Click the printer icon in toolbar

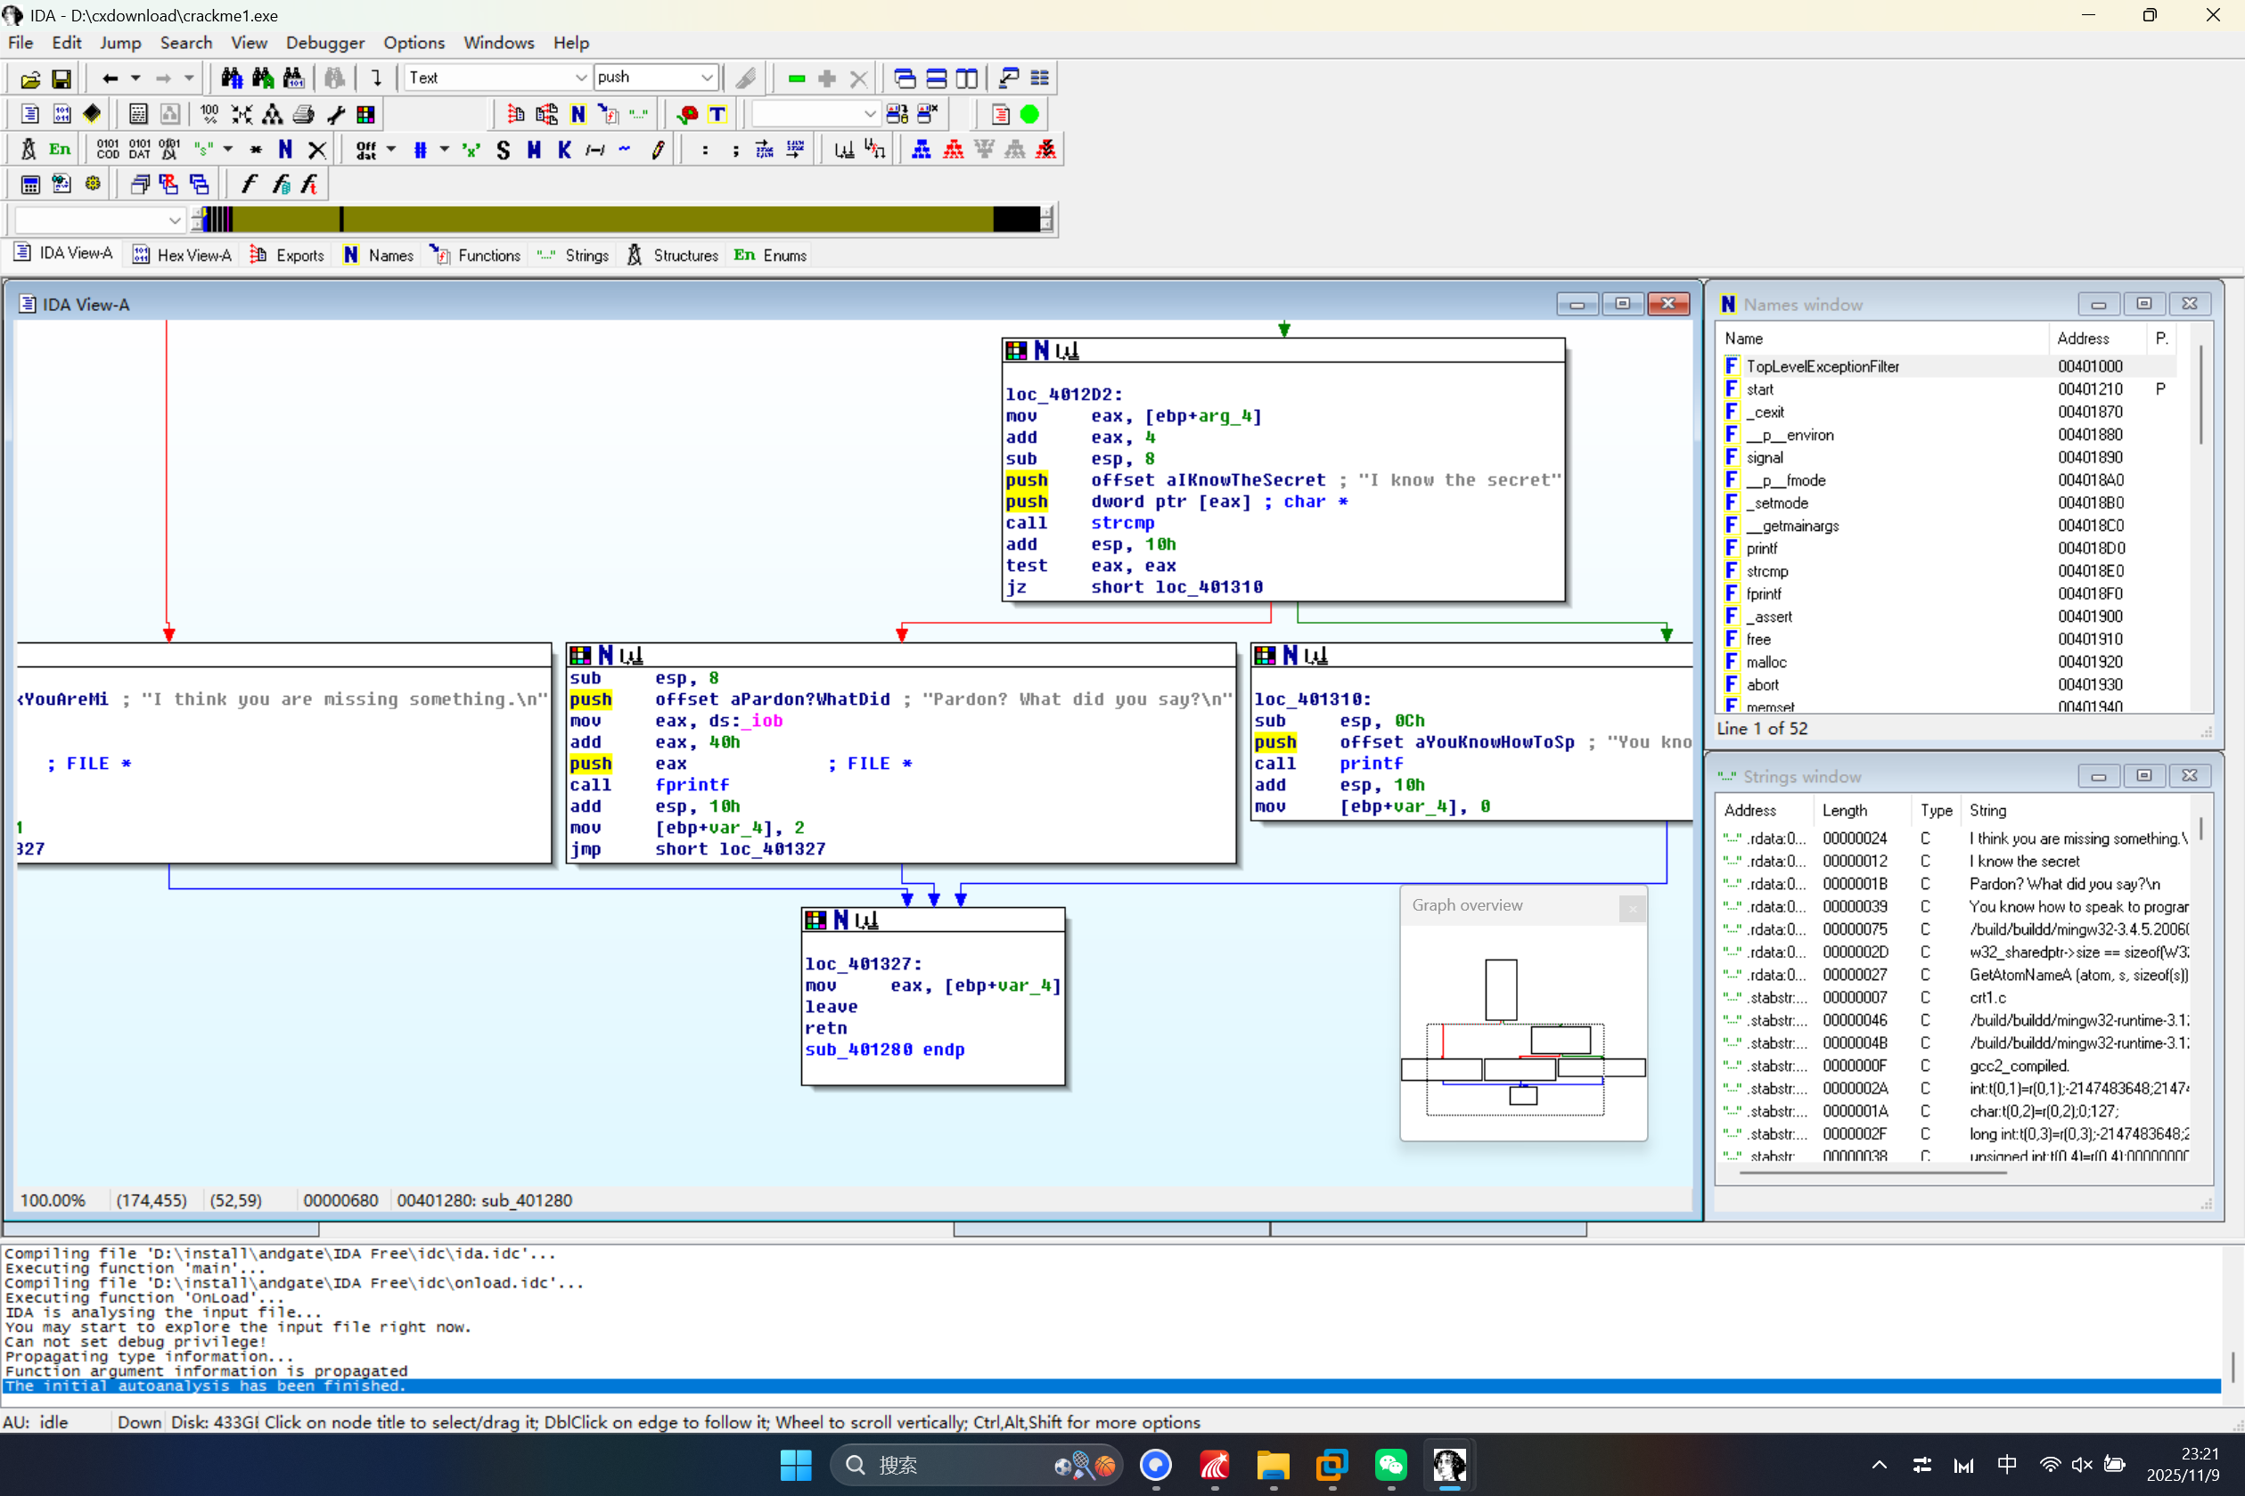pos(303,114)
